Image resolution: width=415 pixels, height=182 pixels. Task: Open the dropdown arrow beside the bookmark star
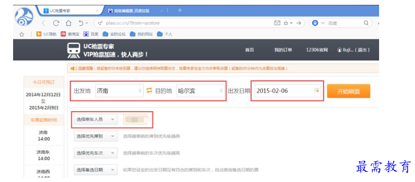(291, 23)
